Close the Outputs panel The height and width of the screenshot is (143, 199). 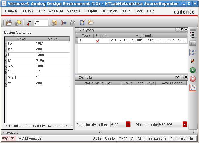pyautogui.click(x=186, y=77)
